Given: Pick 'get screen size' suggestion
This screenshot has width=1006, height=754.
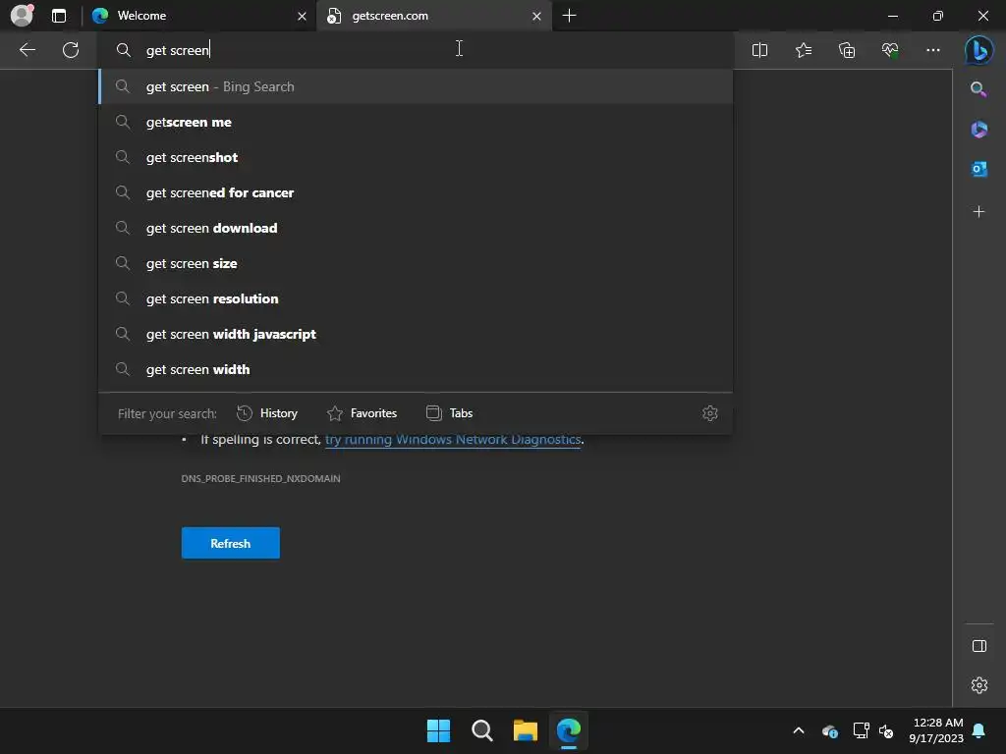Looking at the screenshot, I should [x=416, y=263].
